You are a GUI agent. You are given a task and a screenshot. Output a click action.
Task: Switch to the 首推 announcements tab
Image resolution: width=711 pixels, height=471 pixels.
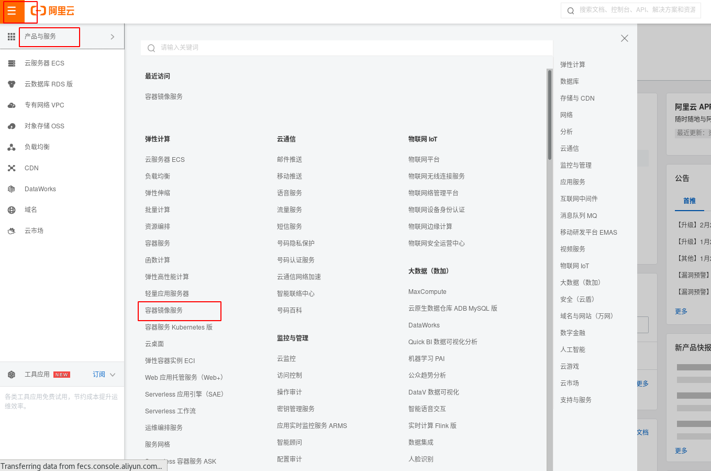point(690,201)
